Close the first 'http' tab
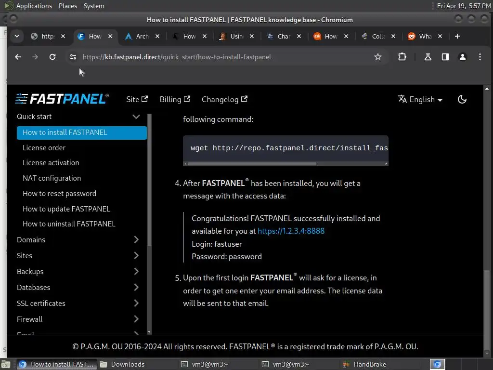The width and height of the screenshot is (493, 370). point(63,36)
